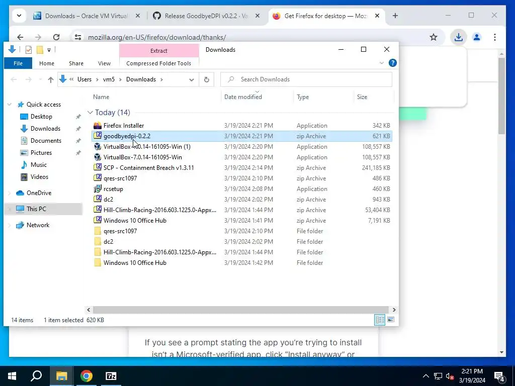
Task: Switch to large icons view in status bar
Action: pos(390,320)
